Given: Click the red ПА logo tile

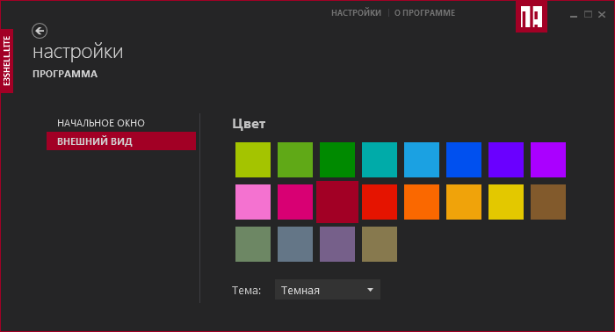Looking at the screenshot, I should pos(532,17).
